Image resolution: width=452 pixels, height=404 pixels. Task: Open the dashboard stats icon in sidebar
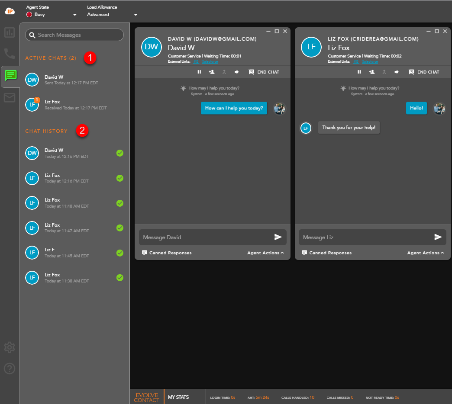pos(10,32)
